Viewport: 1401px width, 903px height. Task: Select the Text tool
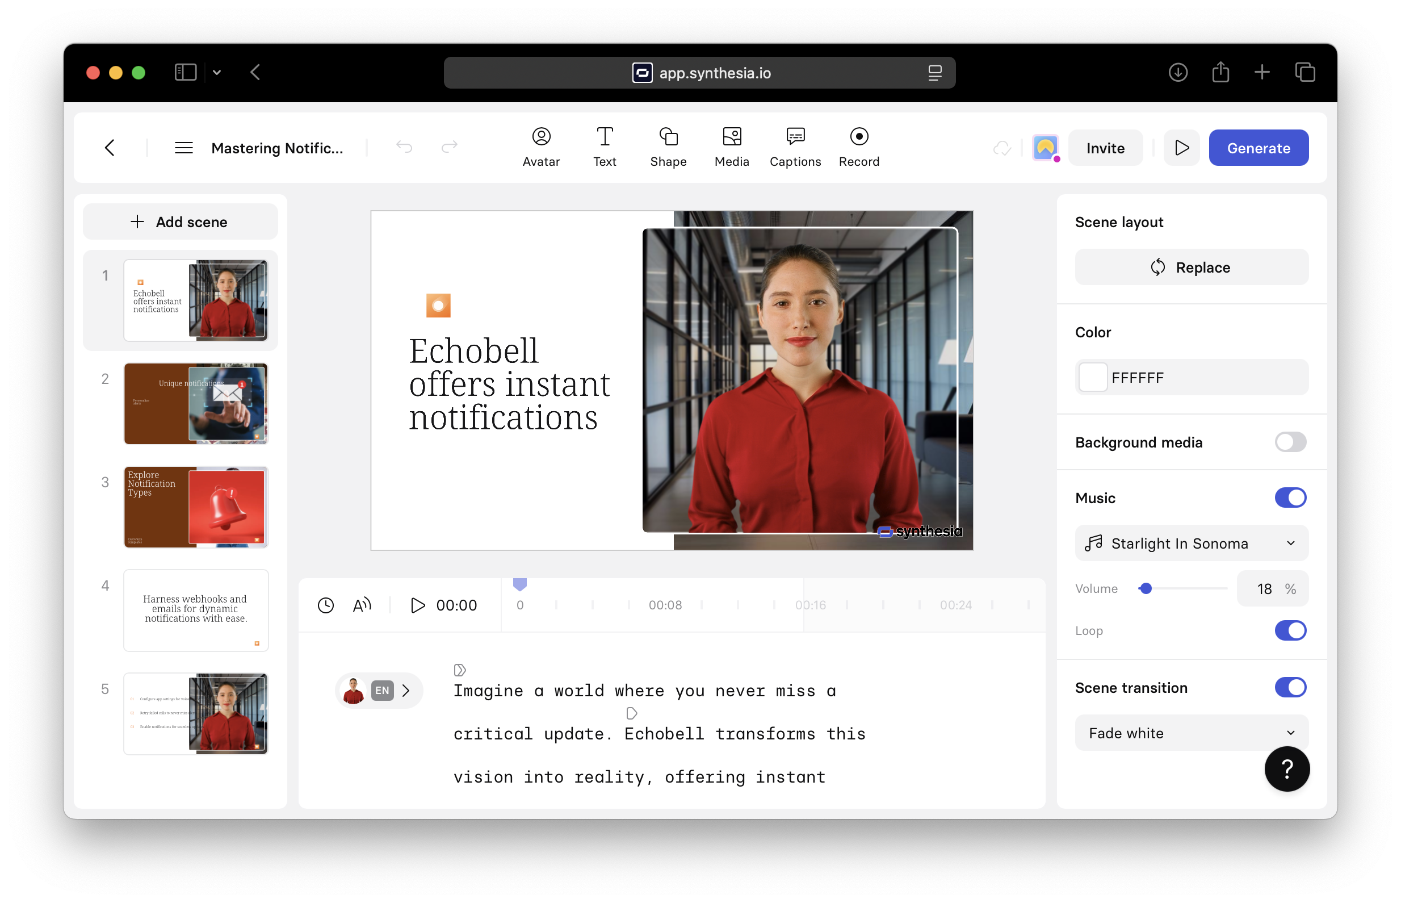(604, 147)
